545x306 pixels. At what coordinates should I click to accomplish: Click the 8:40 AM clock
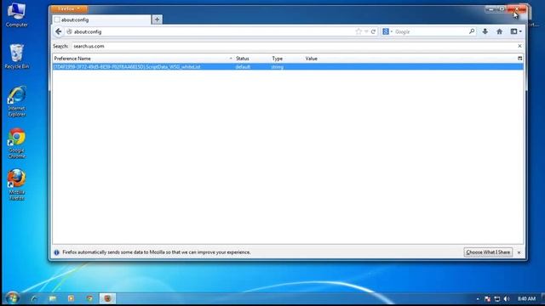pos(526,298)
